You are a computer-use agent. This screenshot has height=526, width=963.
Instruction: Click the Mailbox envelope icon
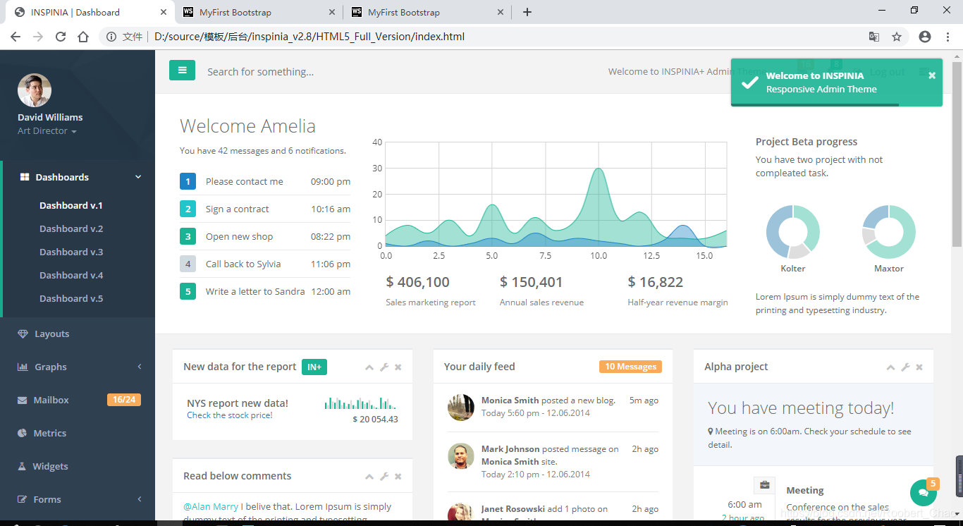pyautogui.click(x=23, y=400)
